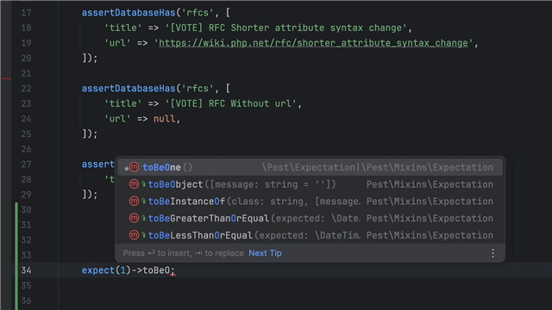The image size is (552, 310).
Task: Click line number 34 in the gutter
Action: 26,270
